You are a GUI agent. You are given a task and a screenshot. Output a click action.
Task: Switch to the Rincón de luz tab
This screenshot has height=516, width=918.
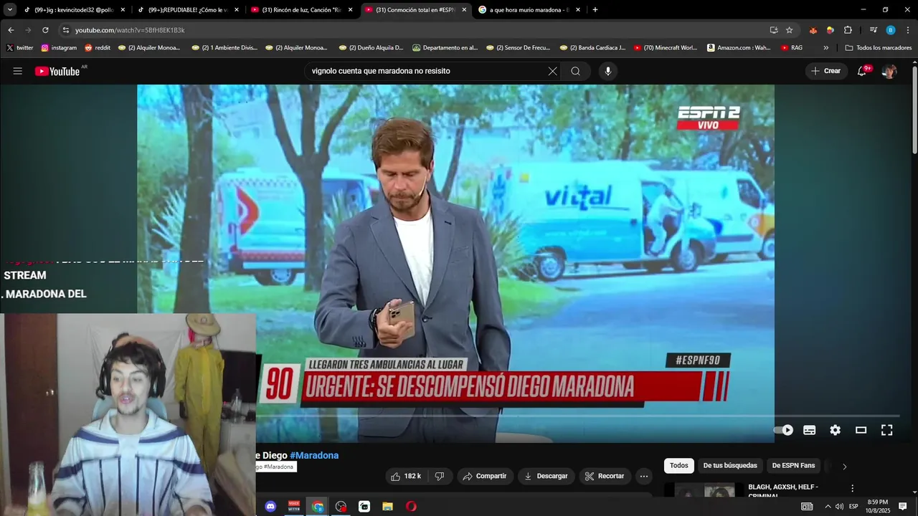pyautogui.click(x=301, y=10)
